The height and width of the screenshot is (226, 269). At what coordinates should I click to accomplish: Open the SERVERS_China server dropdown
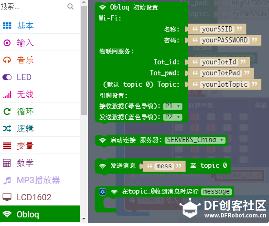pyautogui.click(x=195, y=140)
